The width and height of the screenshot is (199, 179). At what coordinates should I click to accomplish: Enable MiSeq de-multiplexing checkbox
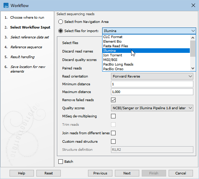(x=113, y=116)
